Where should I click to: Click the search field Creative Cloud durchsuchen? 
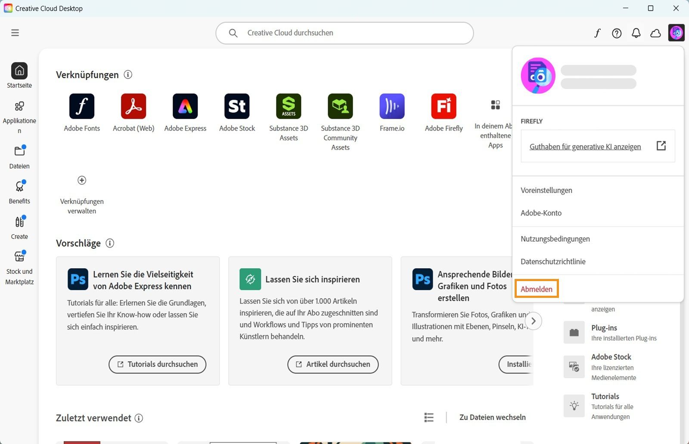coord(344,33)
